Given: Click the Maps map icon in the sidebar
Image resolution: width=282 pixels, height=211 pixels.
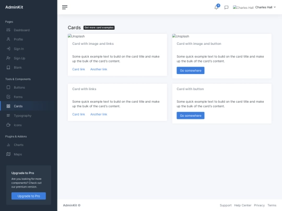Looking at the screenshot, I should click(x=8, y=154).
